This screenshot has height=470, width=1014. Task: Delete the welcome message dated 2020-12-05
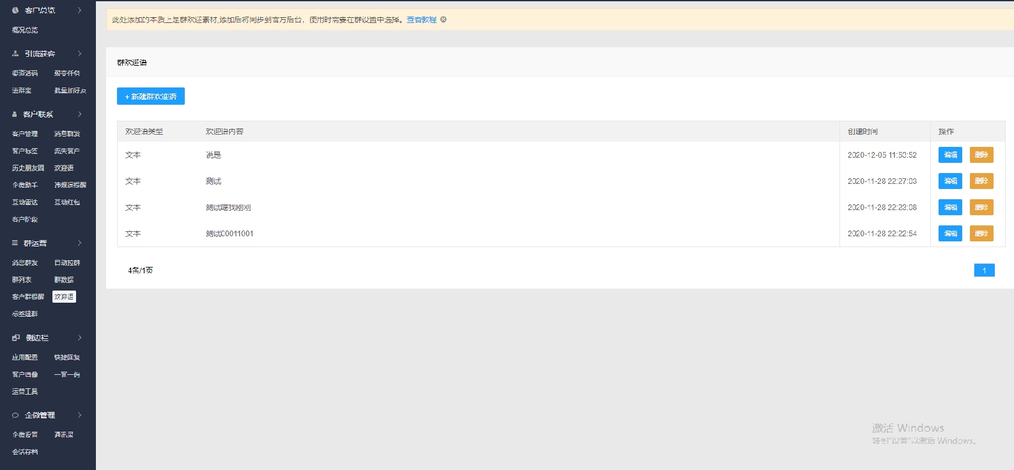pos(981,155)
